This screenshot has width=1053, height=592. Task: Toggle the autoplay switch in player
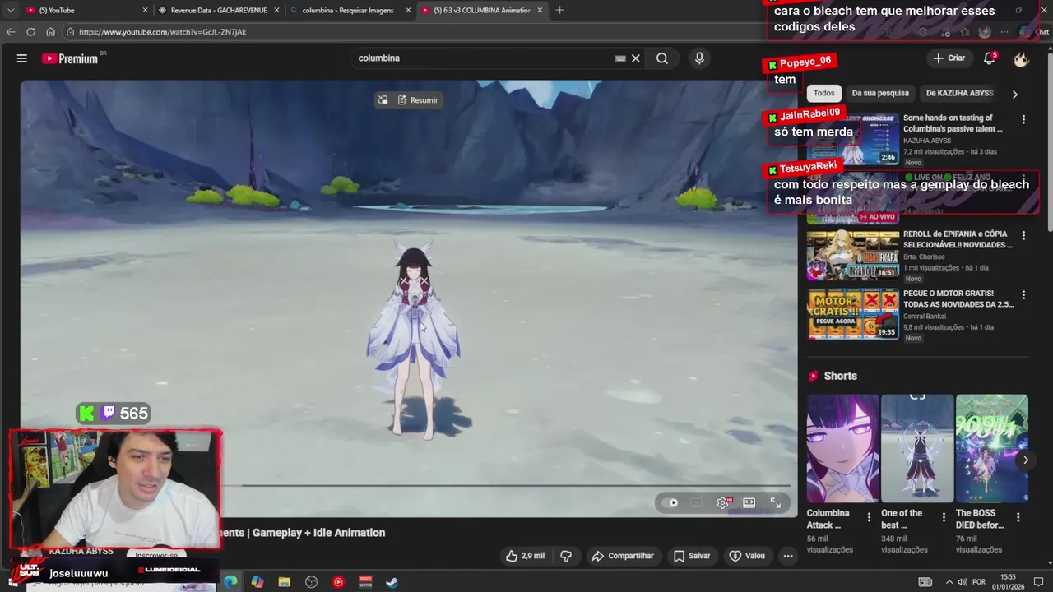671,502
